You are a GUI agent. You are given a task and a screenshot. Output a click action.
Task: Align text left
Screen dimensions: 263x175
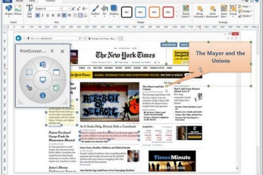(x=59, y=15)
